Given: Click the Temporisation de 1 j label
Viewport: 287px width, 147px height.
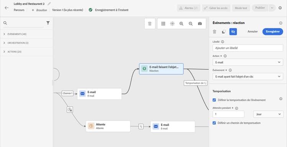Looking at the screenshot, I should point(196,83).
